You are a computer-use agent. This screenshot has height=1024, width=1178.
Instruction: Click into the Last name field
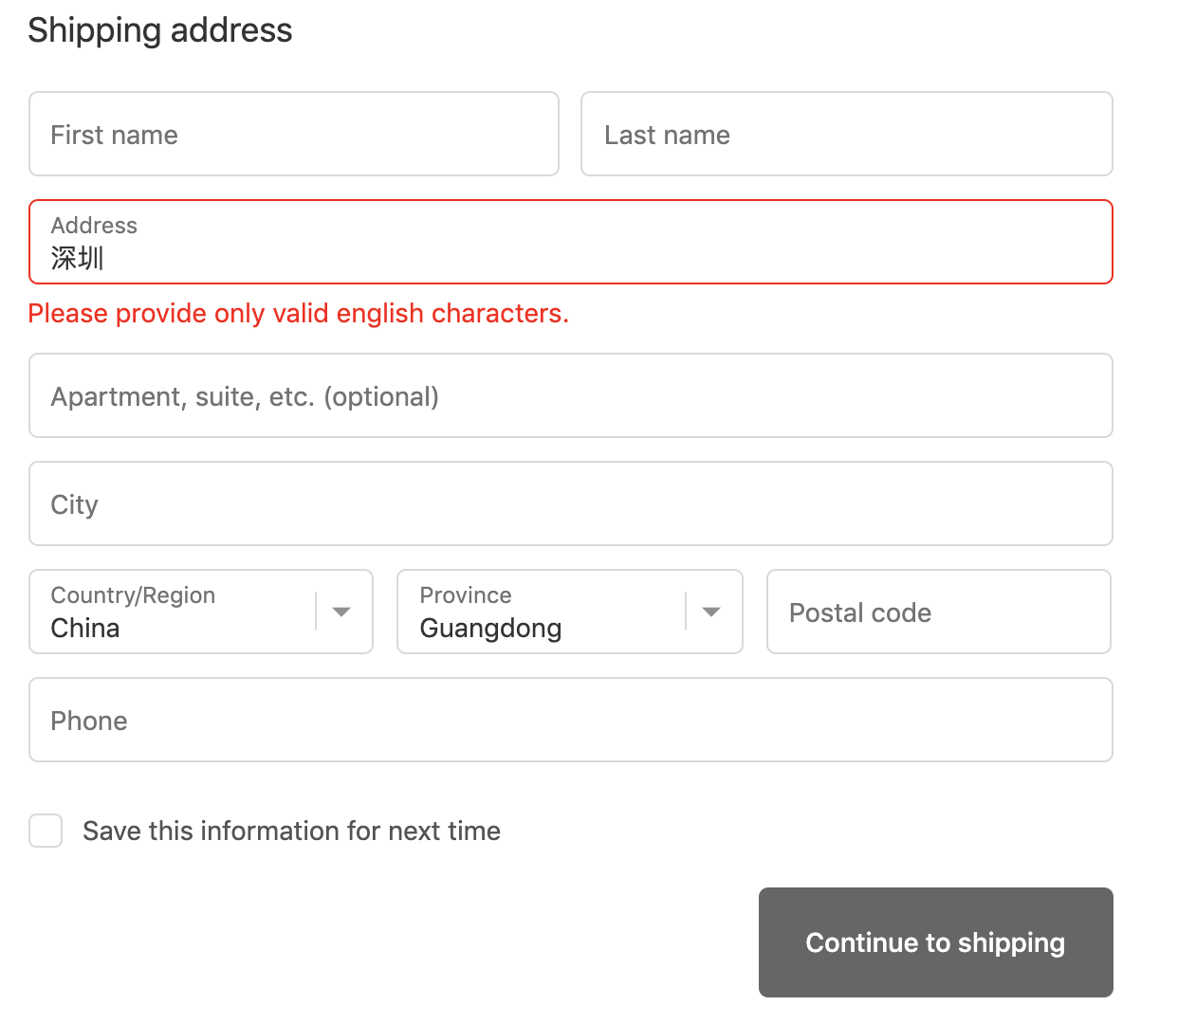tap(846, 135)
